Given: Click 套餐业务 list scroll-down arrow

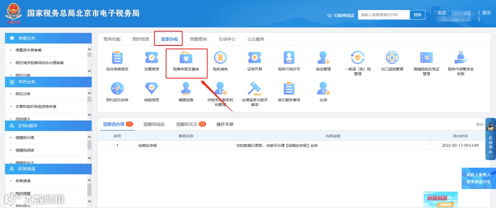Looking at the screenshot, I should pos(89,71).
